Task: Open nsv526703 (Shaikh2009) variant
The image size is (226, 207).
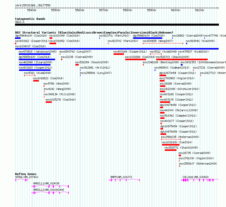Action: pos(173,57)
